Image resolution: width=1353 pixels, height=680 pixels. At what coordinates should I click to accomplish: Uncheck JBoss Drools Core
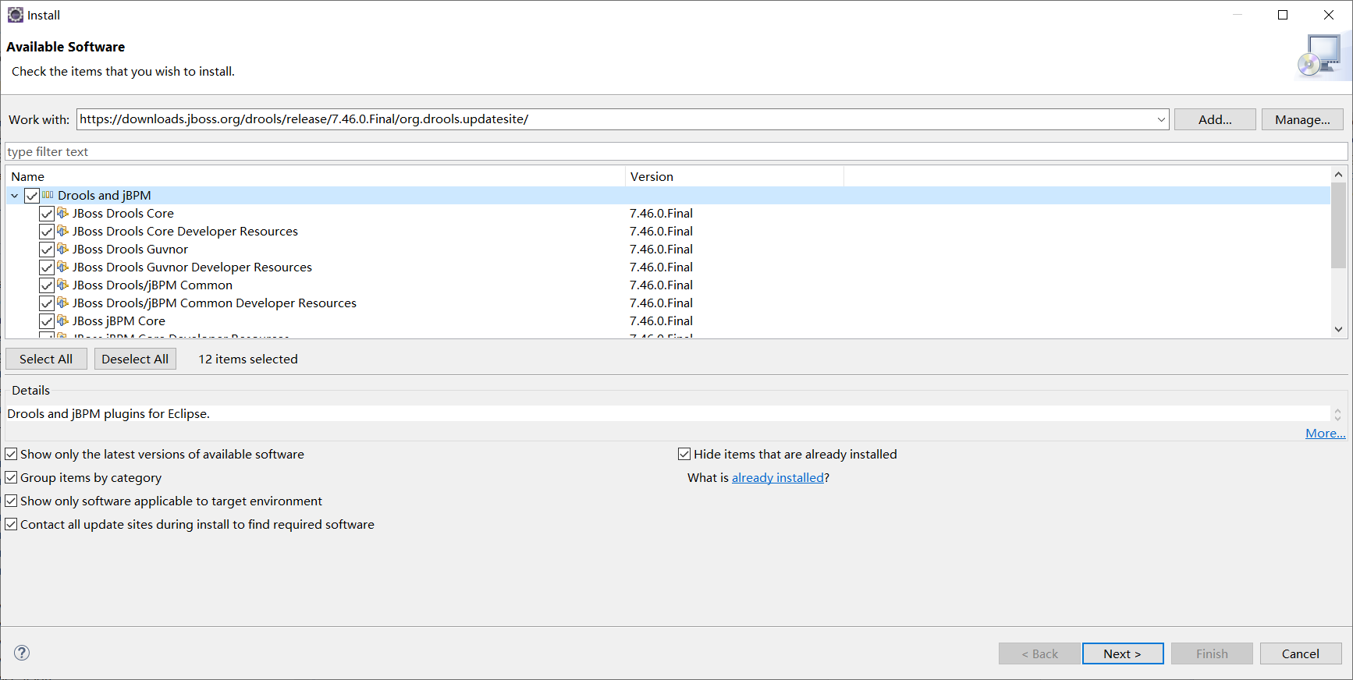pos(47,214)
